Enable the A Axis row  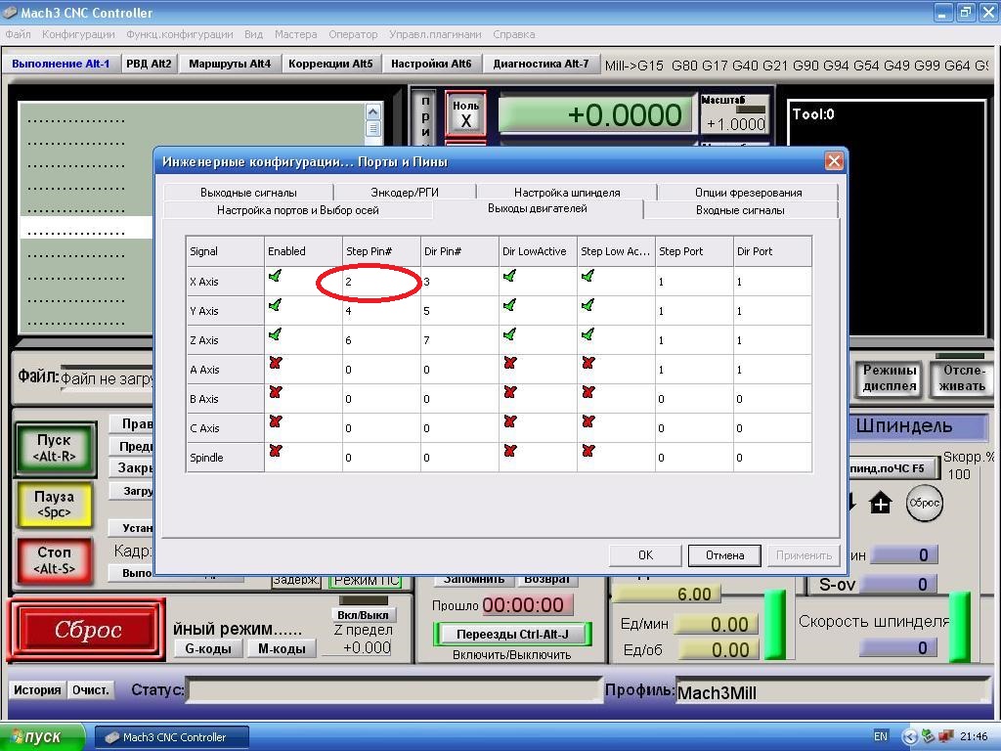[275, 364]
